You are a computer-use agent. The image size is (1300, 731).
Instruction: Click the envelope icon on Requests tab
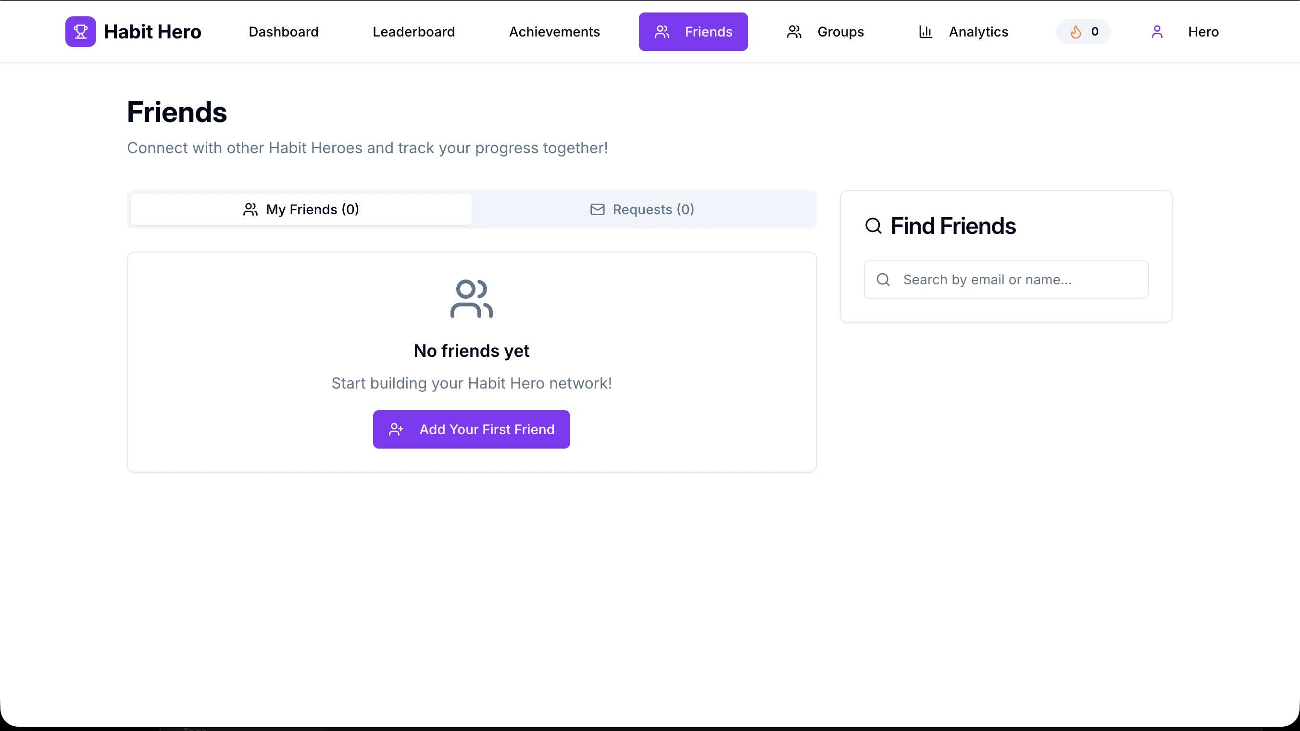click(597, 209)
